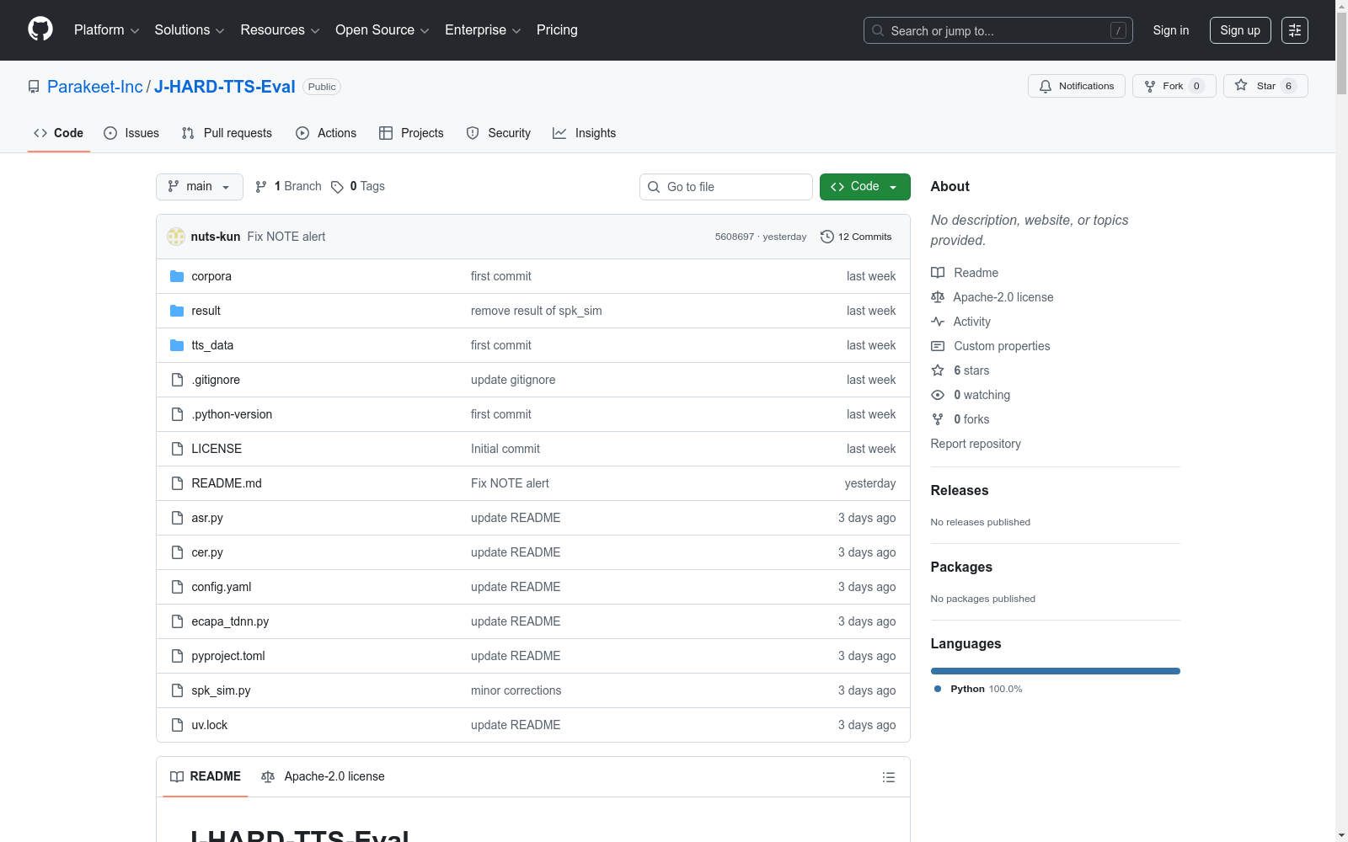Expand the Solutions menu
Screen dimensions: 1348x842
pos(190,30)
